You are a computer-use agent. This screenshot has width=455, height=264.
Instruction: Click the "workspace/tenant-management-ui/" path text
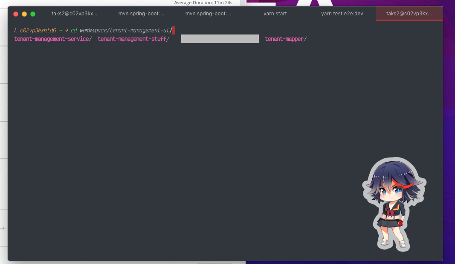click(126, 30)
